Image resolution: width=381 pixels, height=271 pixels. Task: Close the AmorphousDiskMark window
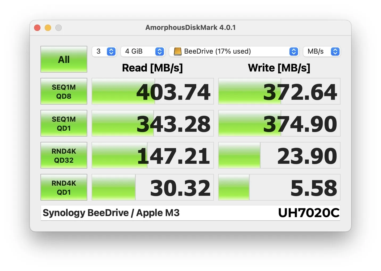[37, 28]
